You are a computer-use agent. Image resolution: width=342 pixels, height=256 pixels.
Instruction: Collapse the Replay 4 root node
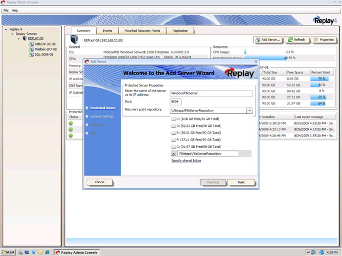6,28
